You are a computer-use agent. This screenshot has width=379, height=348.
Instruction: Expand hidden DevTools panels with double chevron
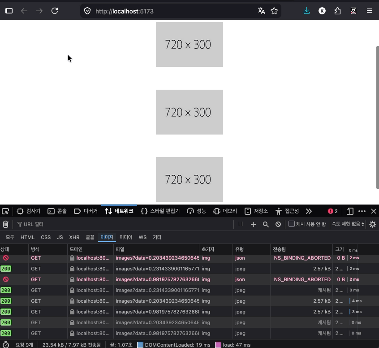tap(308, 211)
